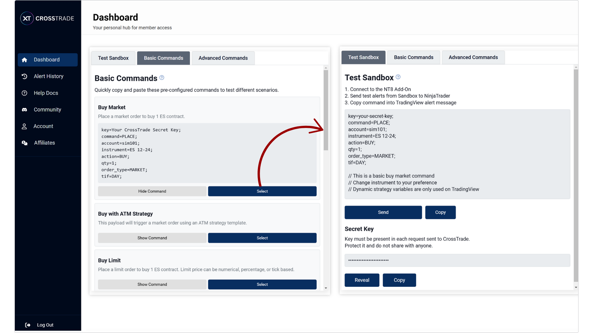Open right panel Advanced Commands tab
This screenshot has height=333, width=593.
tap(473, 57)
